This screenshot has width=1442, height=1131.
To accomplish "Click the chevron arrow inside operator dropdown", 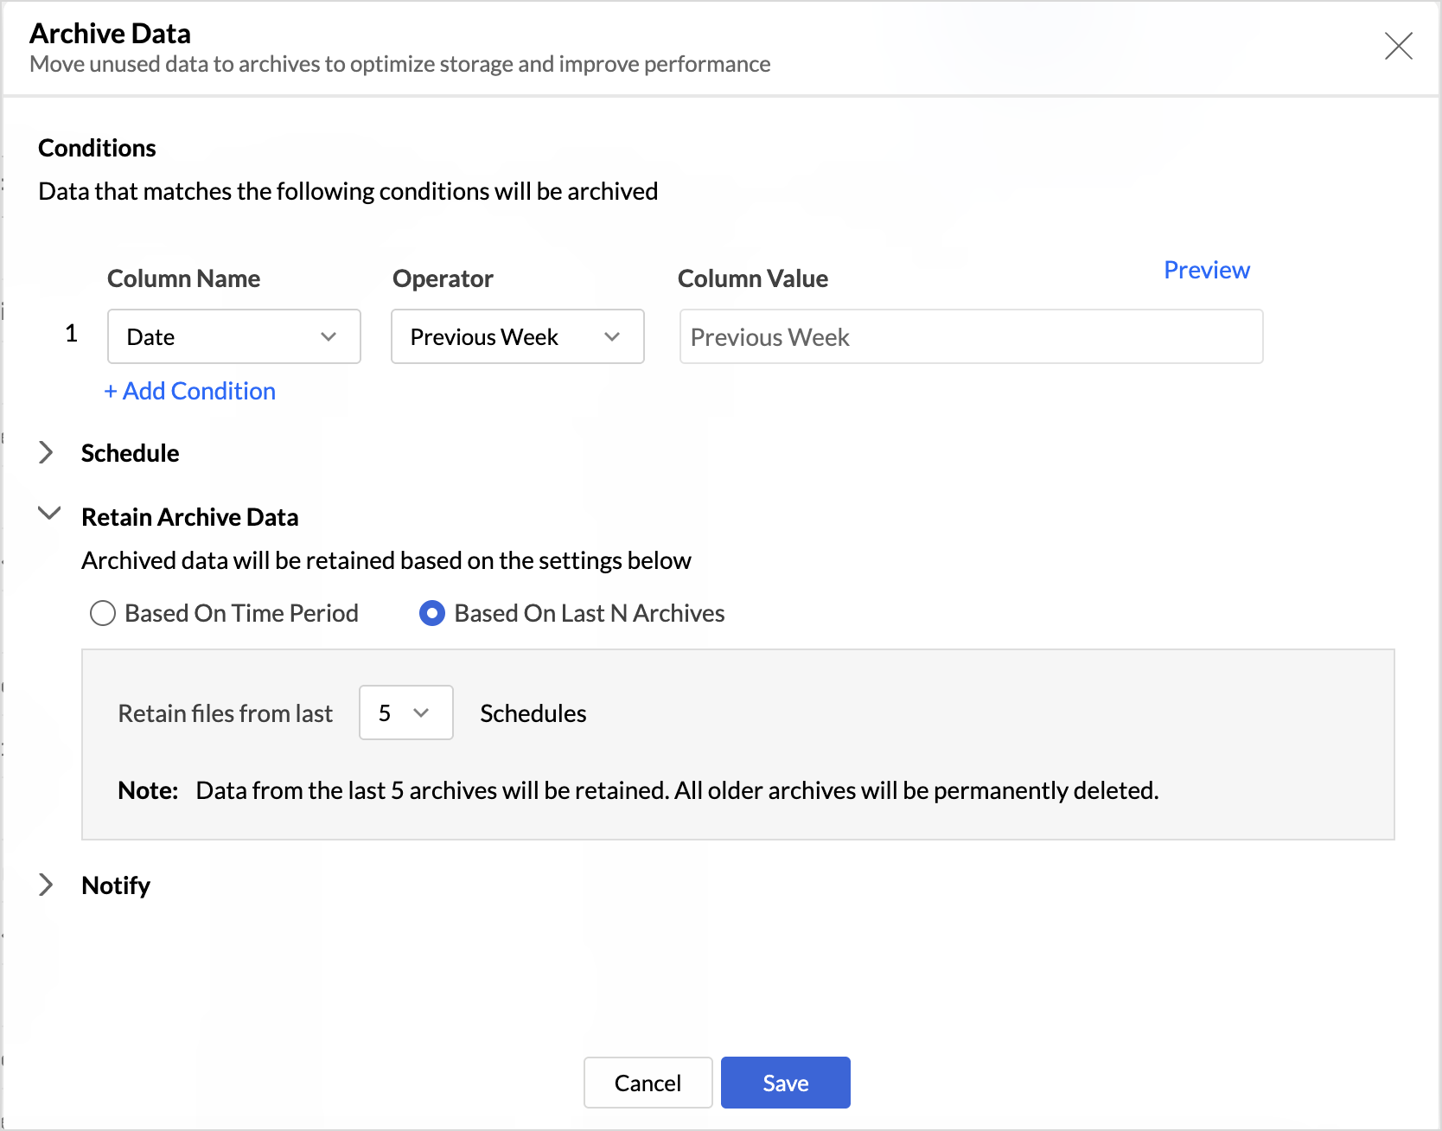I will click(x=612, y=336).
